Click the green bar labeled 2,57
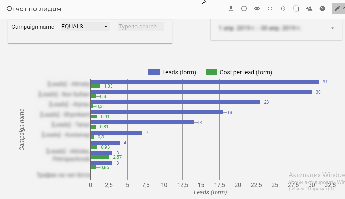The image size is (345, 199). pos(99,157)
